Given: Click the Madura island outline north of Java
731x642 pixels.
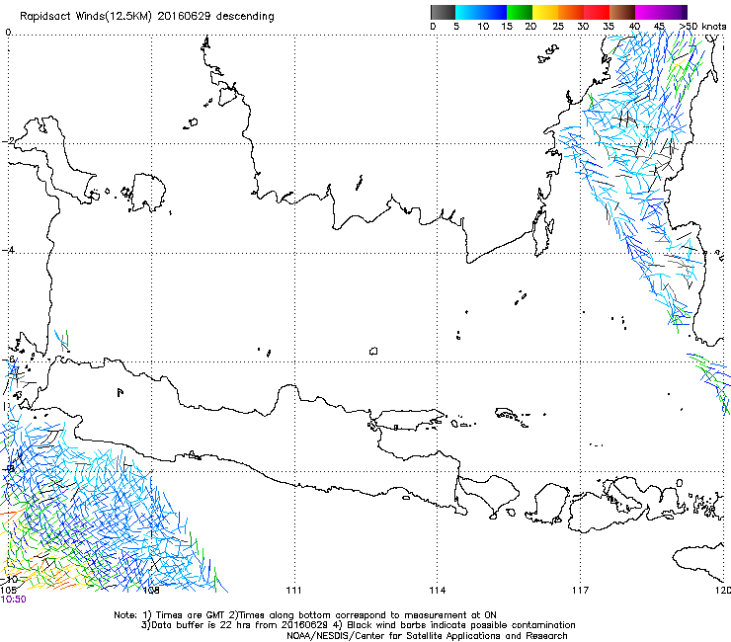Looking at the screenshot, I should [410, 419].
